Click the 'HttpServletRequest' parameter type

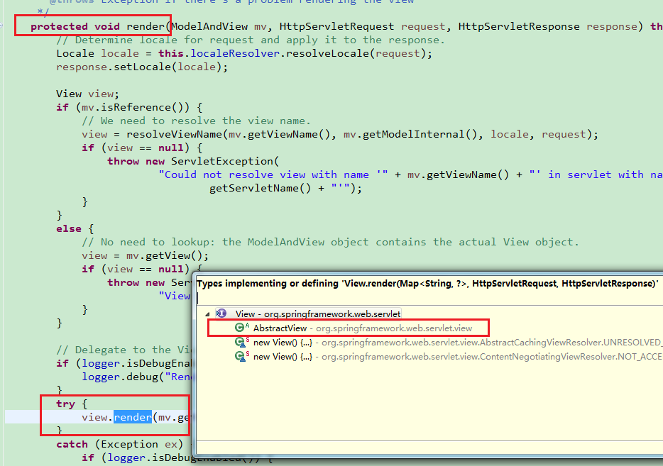(336, 27)
